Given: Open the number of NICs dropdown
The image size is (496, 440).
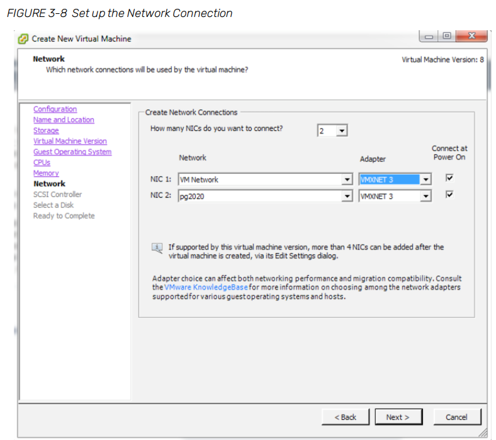Looking at the screenshot, I should (x=342, y=131).
